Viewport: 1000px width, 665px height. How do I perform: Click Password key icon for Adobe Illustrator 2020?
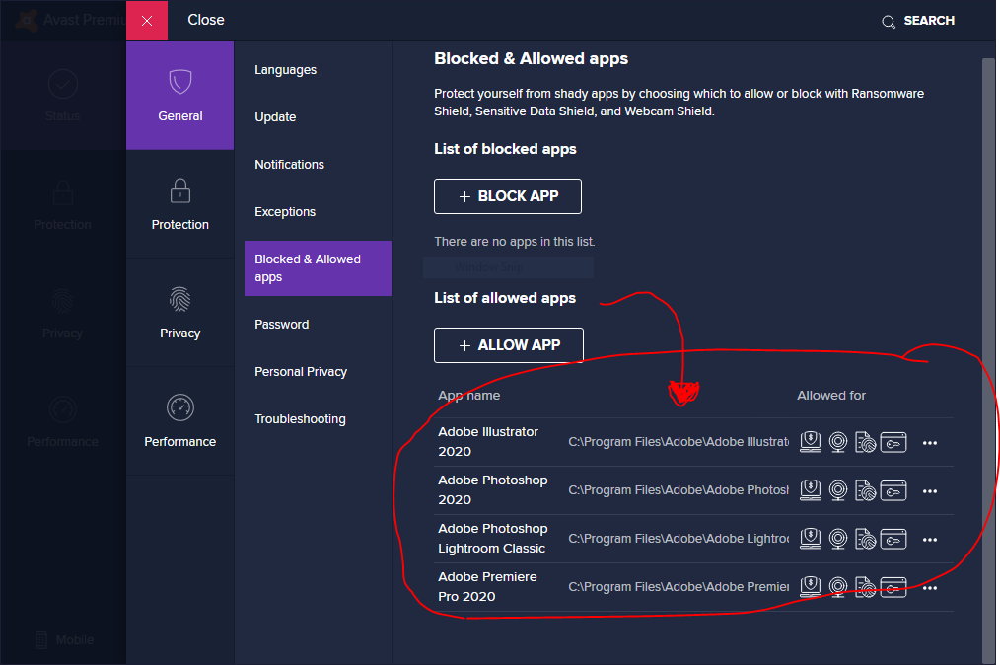point(893,442)
